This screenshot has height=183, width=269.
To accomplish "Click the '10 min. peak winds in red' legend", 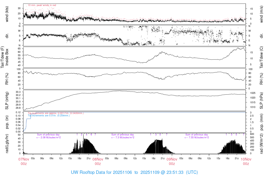I will [x=42, y=5].
